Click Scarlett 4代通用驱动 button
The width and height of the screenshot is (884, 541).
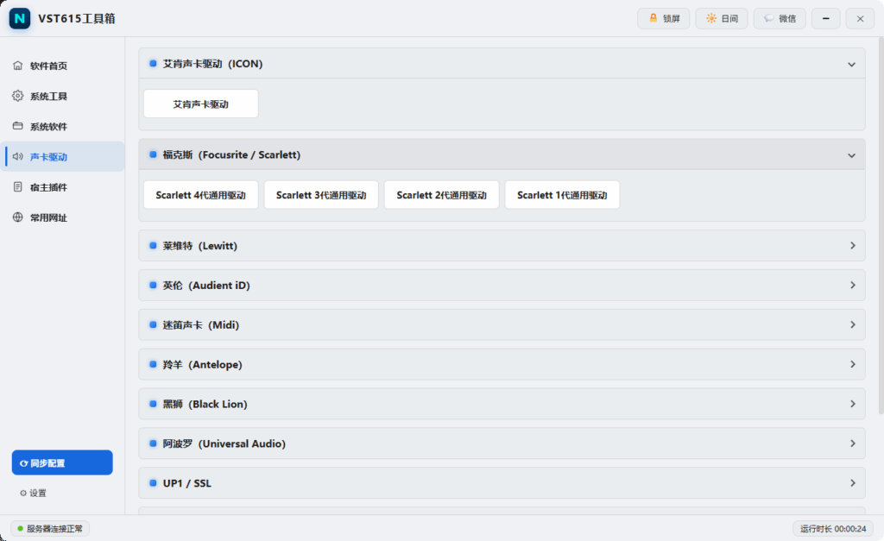click(x=200, y=195)
